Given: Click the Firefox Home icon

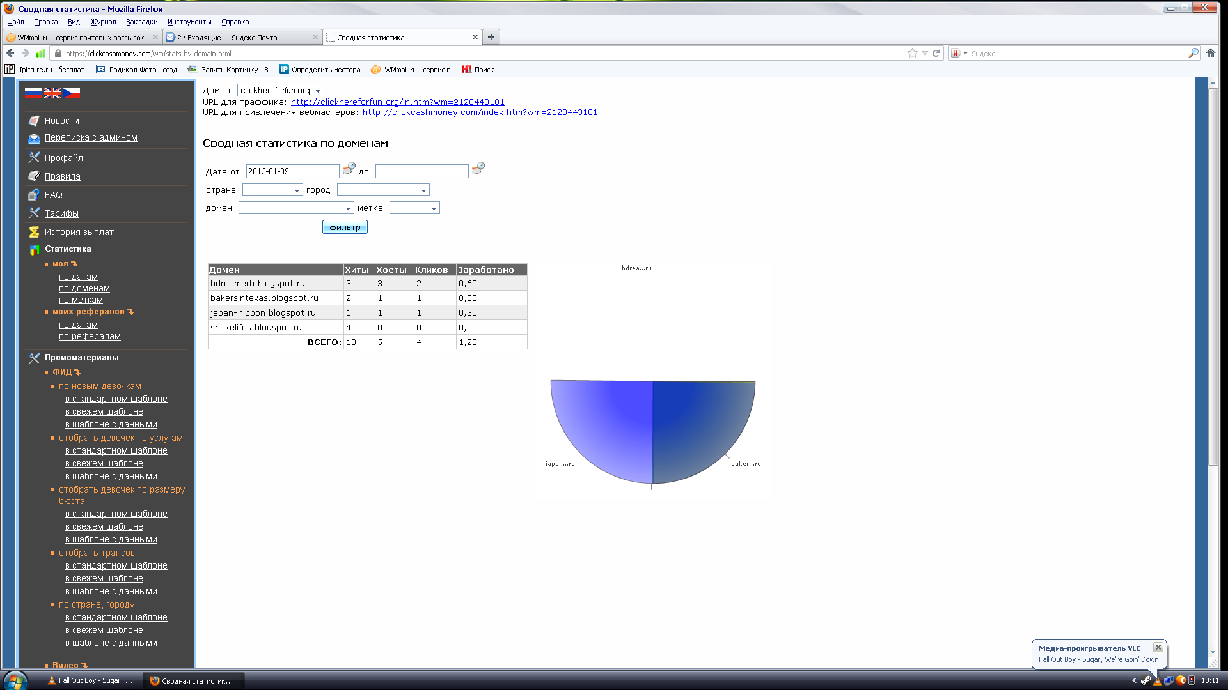Looking at the screenshot, I should 1210,54.
